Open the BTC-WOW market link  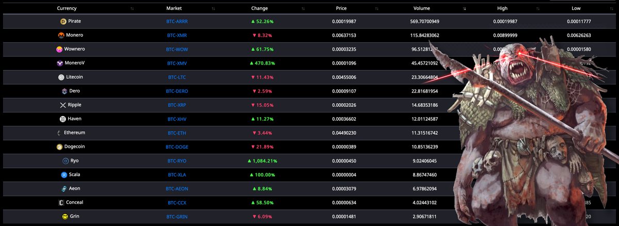tap(178, 49)
